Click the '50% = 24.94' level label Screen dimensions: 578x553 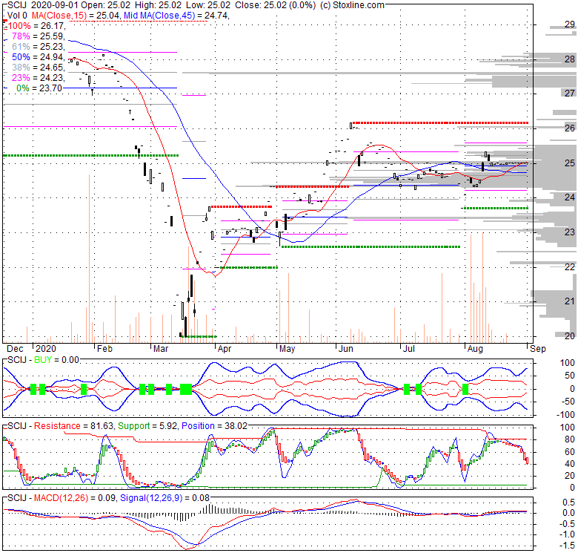tap(39, 57)
